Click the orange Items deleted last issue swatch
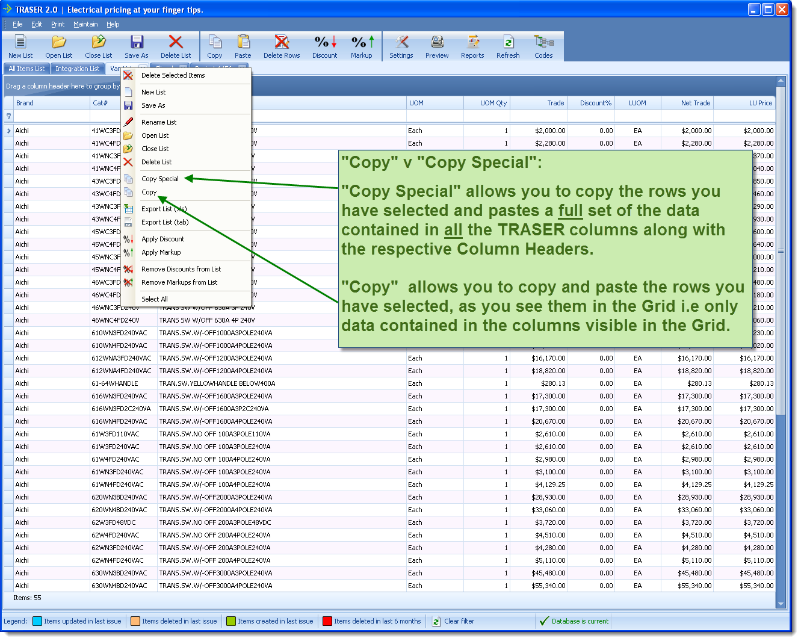The width and height of the screenshot is (801, 641). tap(135, 621)
